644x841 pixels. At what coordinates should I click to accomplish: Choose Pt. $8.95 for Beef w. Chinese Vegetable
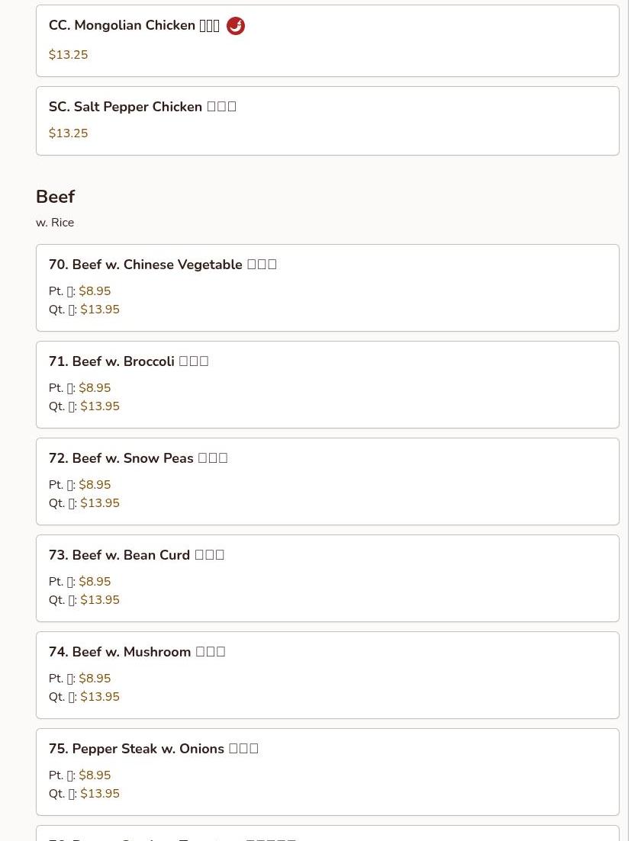80,290
